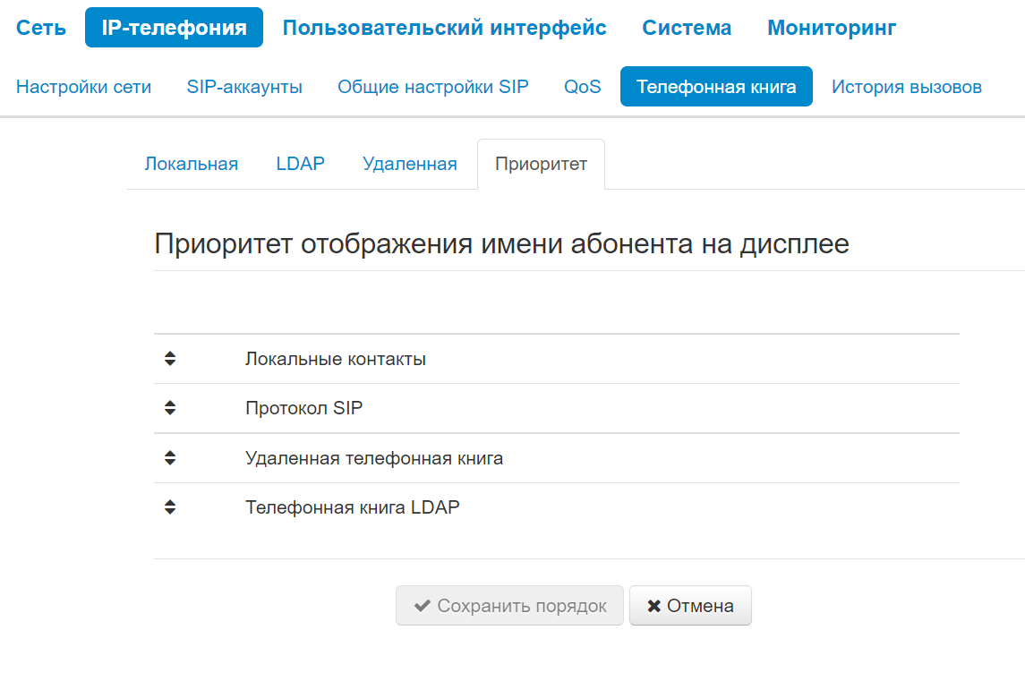Click the sort handle icon for Локальные контакты

pos(170,359)
